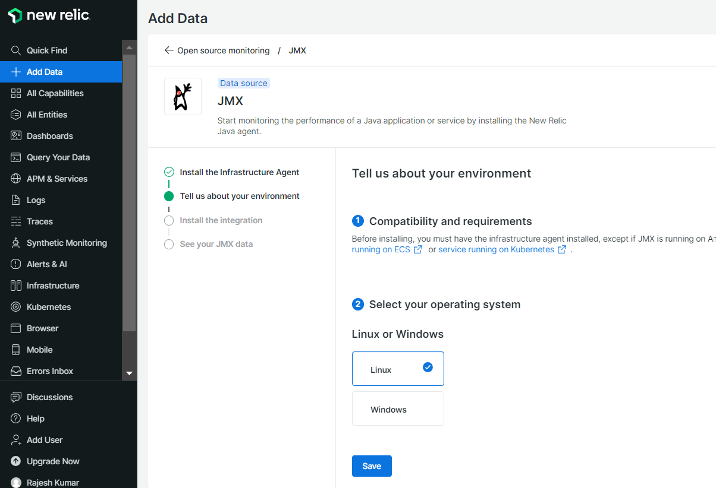Click the Kubernetes icon in sidebar
The height and width of the screenshot is (488, 716).
point(16,307)
